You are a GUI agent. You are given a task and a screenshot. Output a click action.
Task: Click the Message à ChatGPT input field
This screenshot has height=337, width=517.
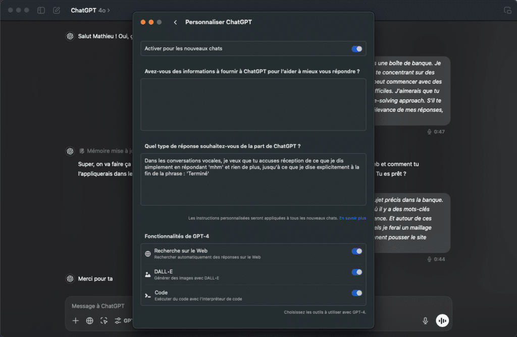pos(98,306)
